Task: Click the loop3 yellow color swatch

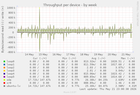Action: point(4,71)
